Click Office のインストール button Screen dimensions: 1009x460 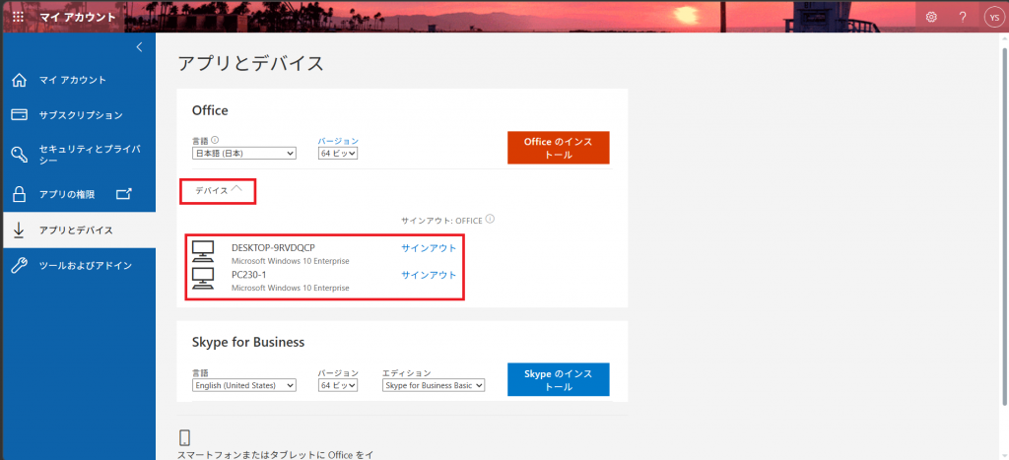click(x=558, y=148)
